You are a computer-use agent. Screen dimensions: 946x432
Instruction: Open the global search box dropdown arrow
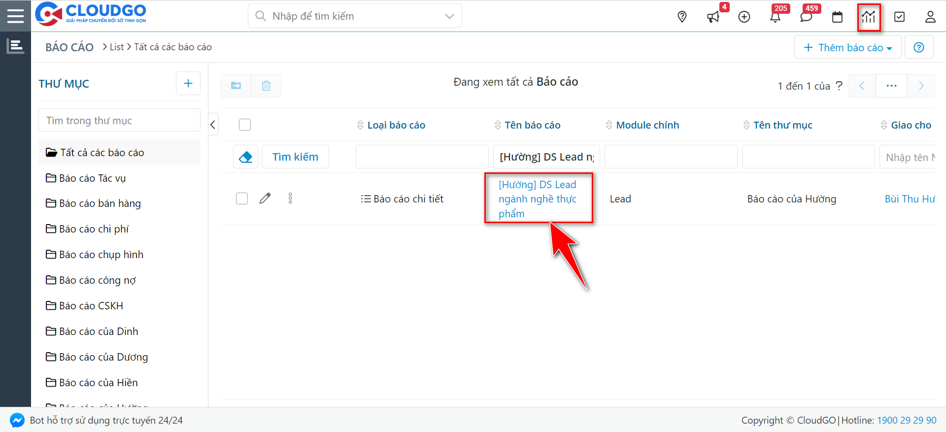[449, 16]
